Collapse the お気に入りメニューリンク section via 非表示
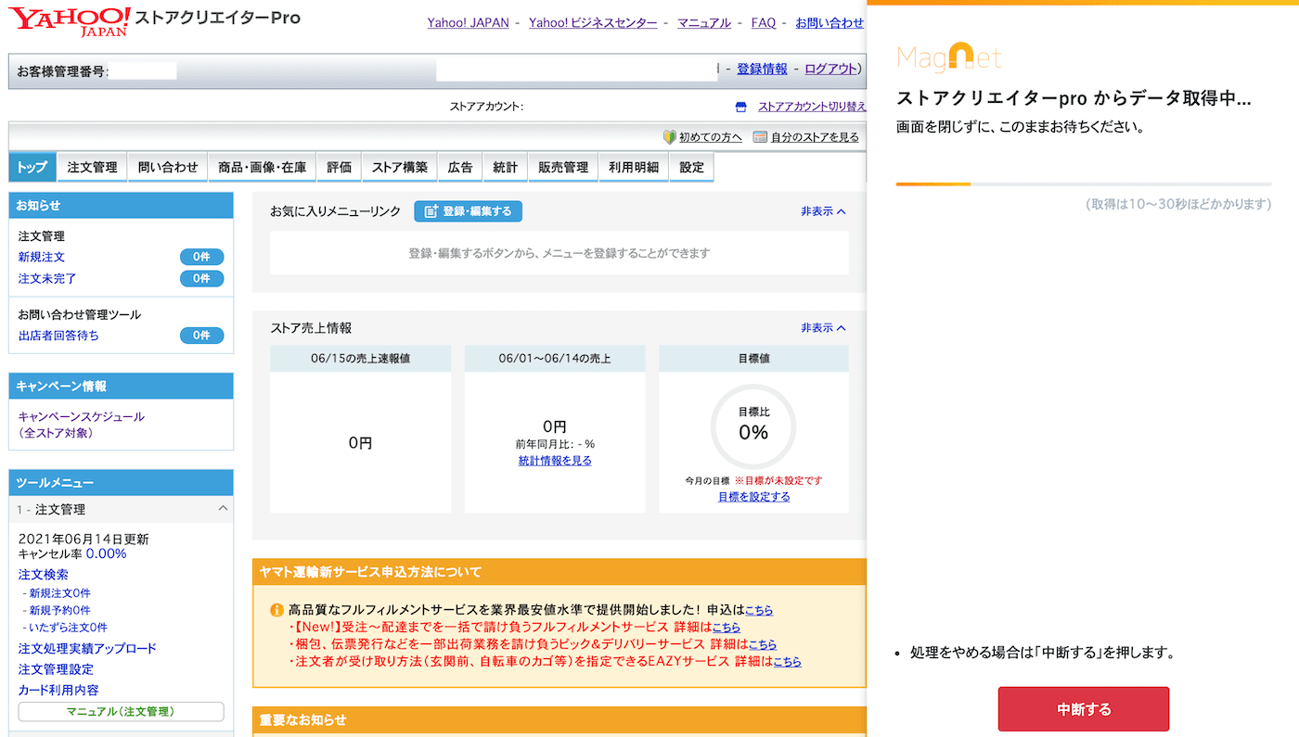Image resolution: width=1299 pixels, height=737 pixels. 823,211
